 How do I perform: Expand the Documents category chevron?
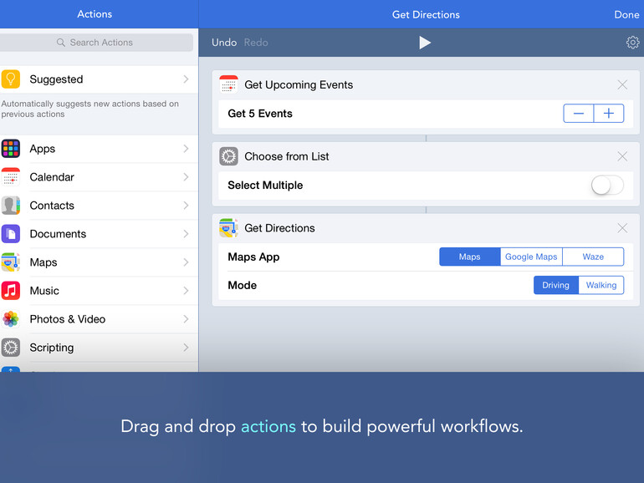coord(186,234)
